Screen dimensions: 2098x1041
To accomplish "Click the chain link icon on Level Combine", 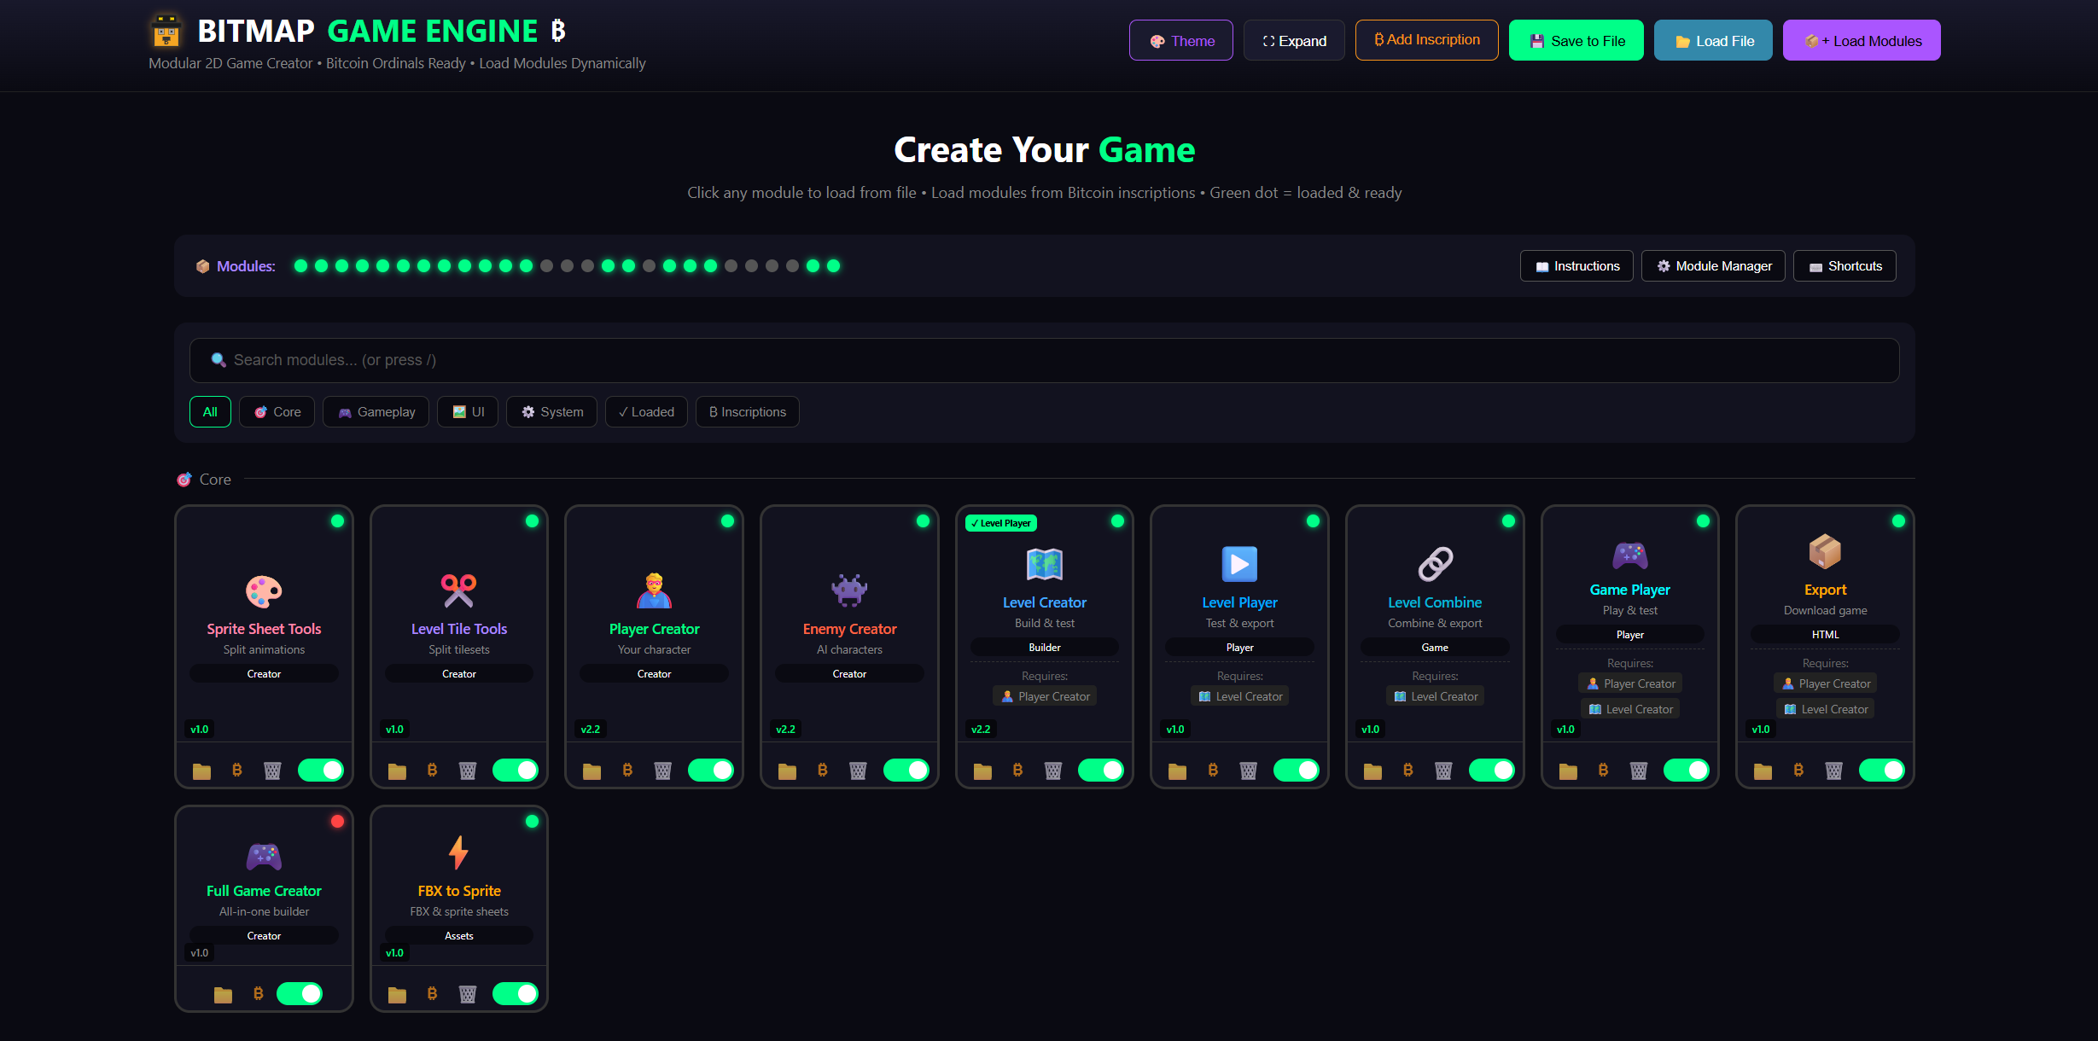I will point(1435,564).
